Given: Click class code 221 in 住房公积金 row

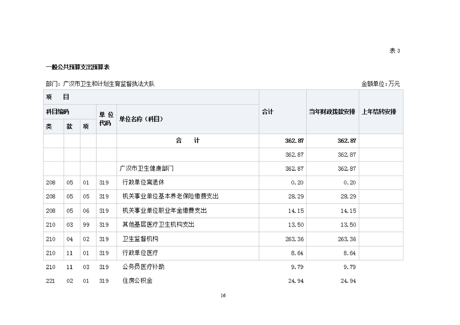Looking at the screenshot, I should pos(50,281).
